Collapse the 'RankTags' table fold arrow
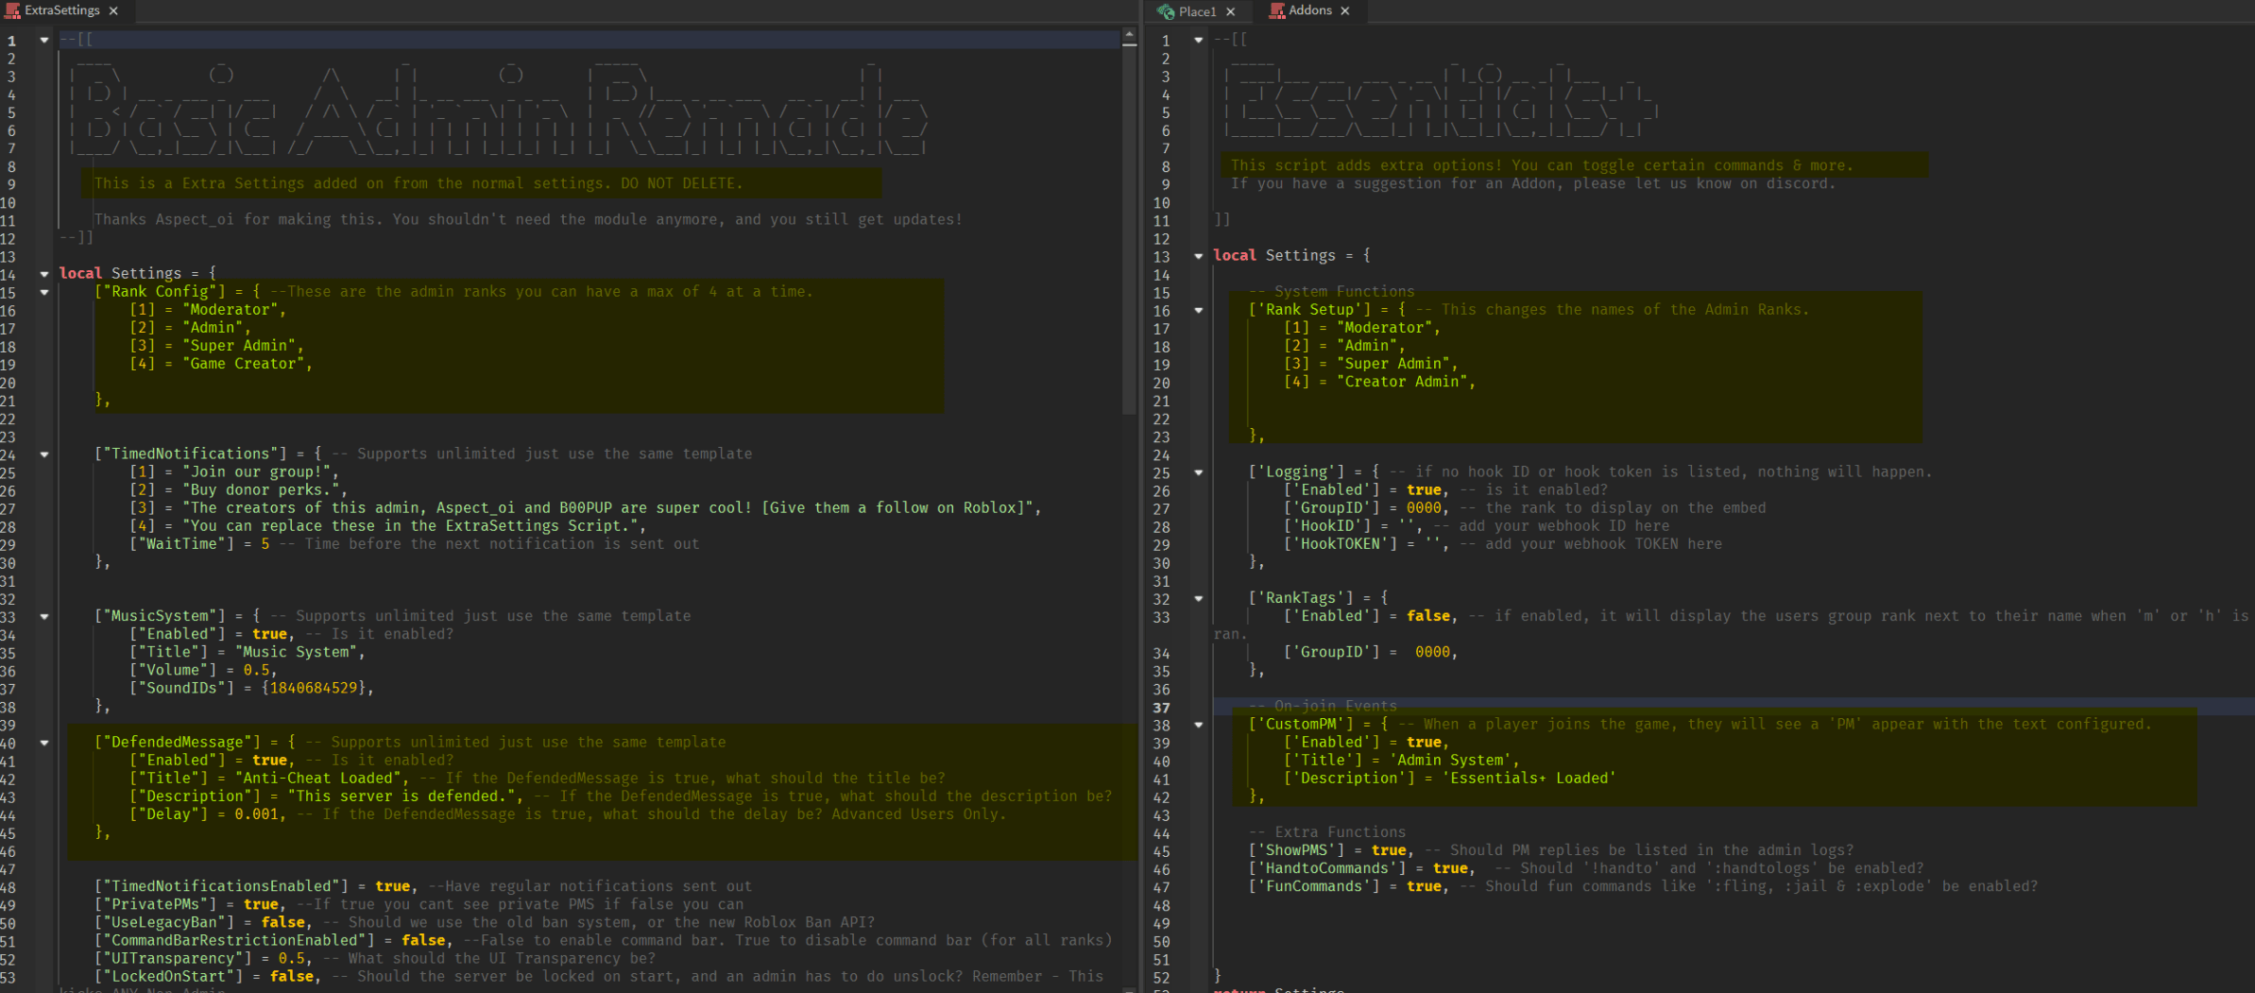The width and height of the screenshot is (2255, 993). [x=1199, y=598]
